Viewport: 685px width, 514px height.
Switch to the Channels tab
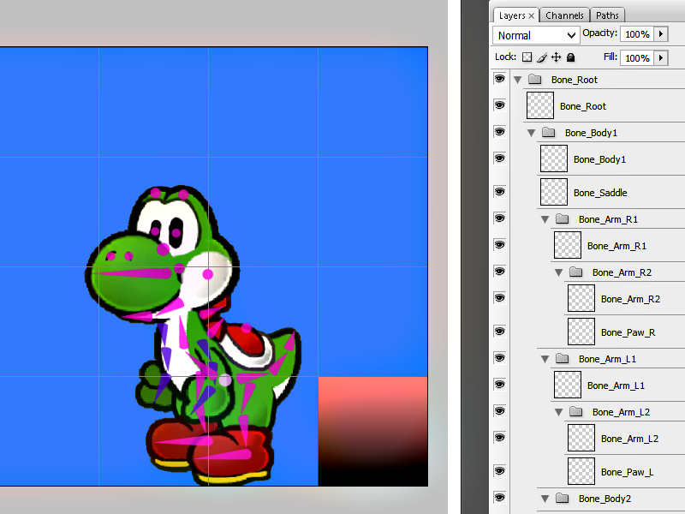pyautogui.click(x=564, y=15)
